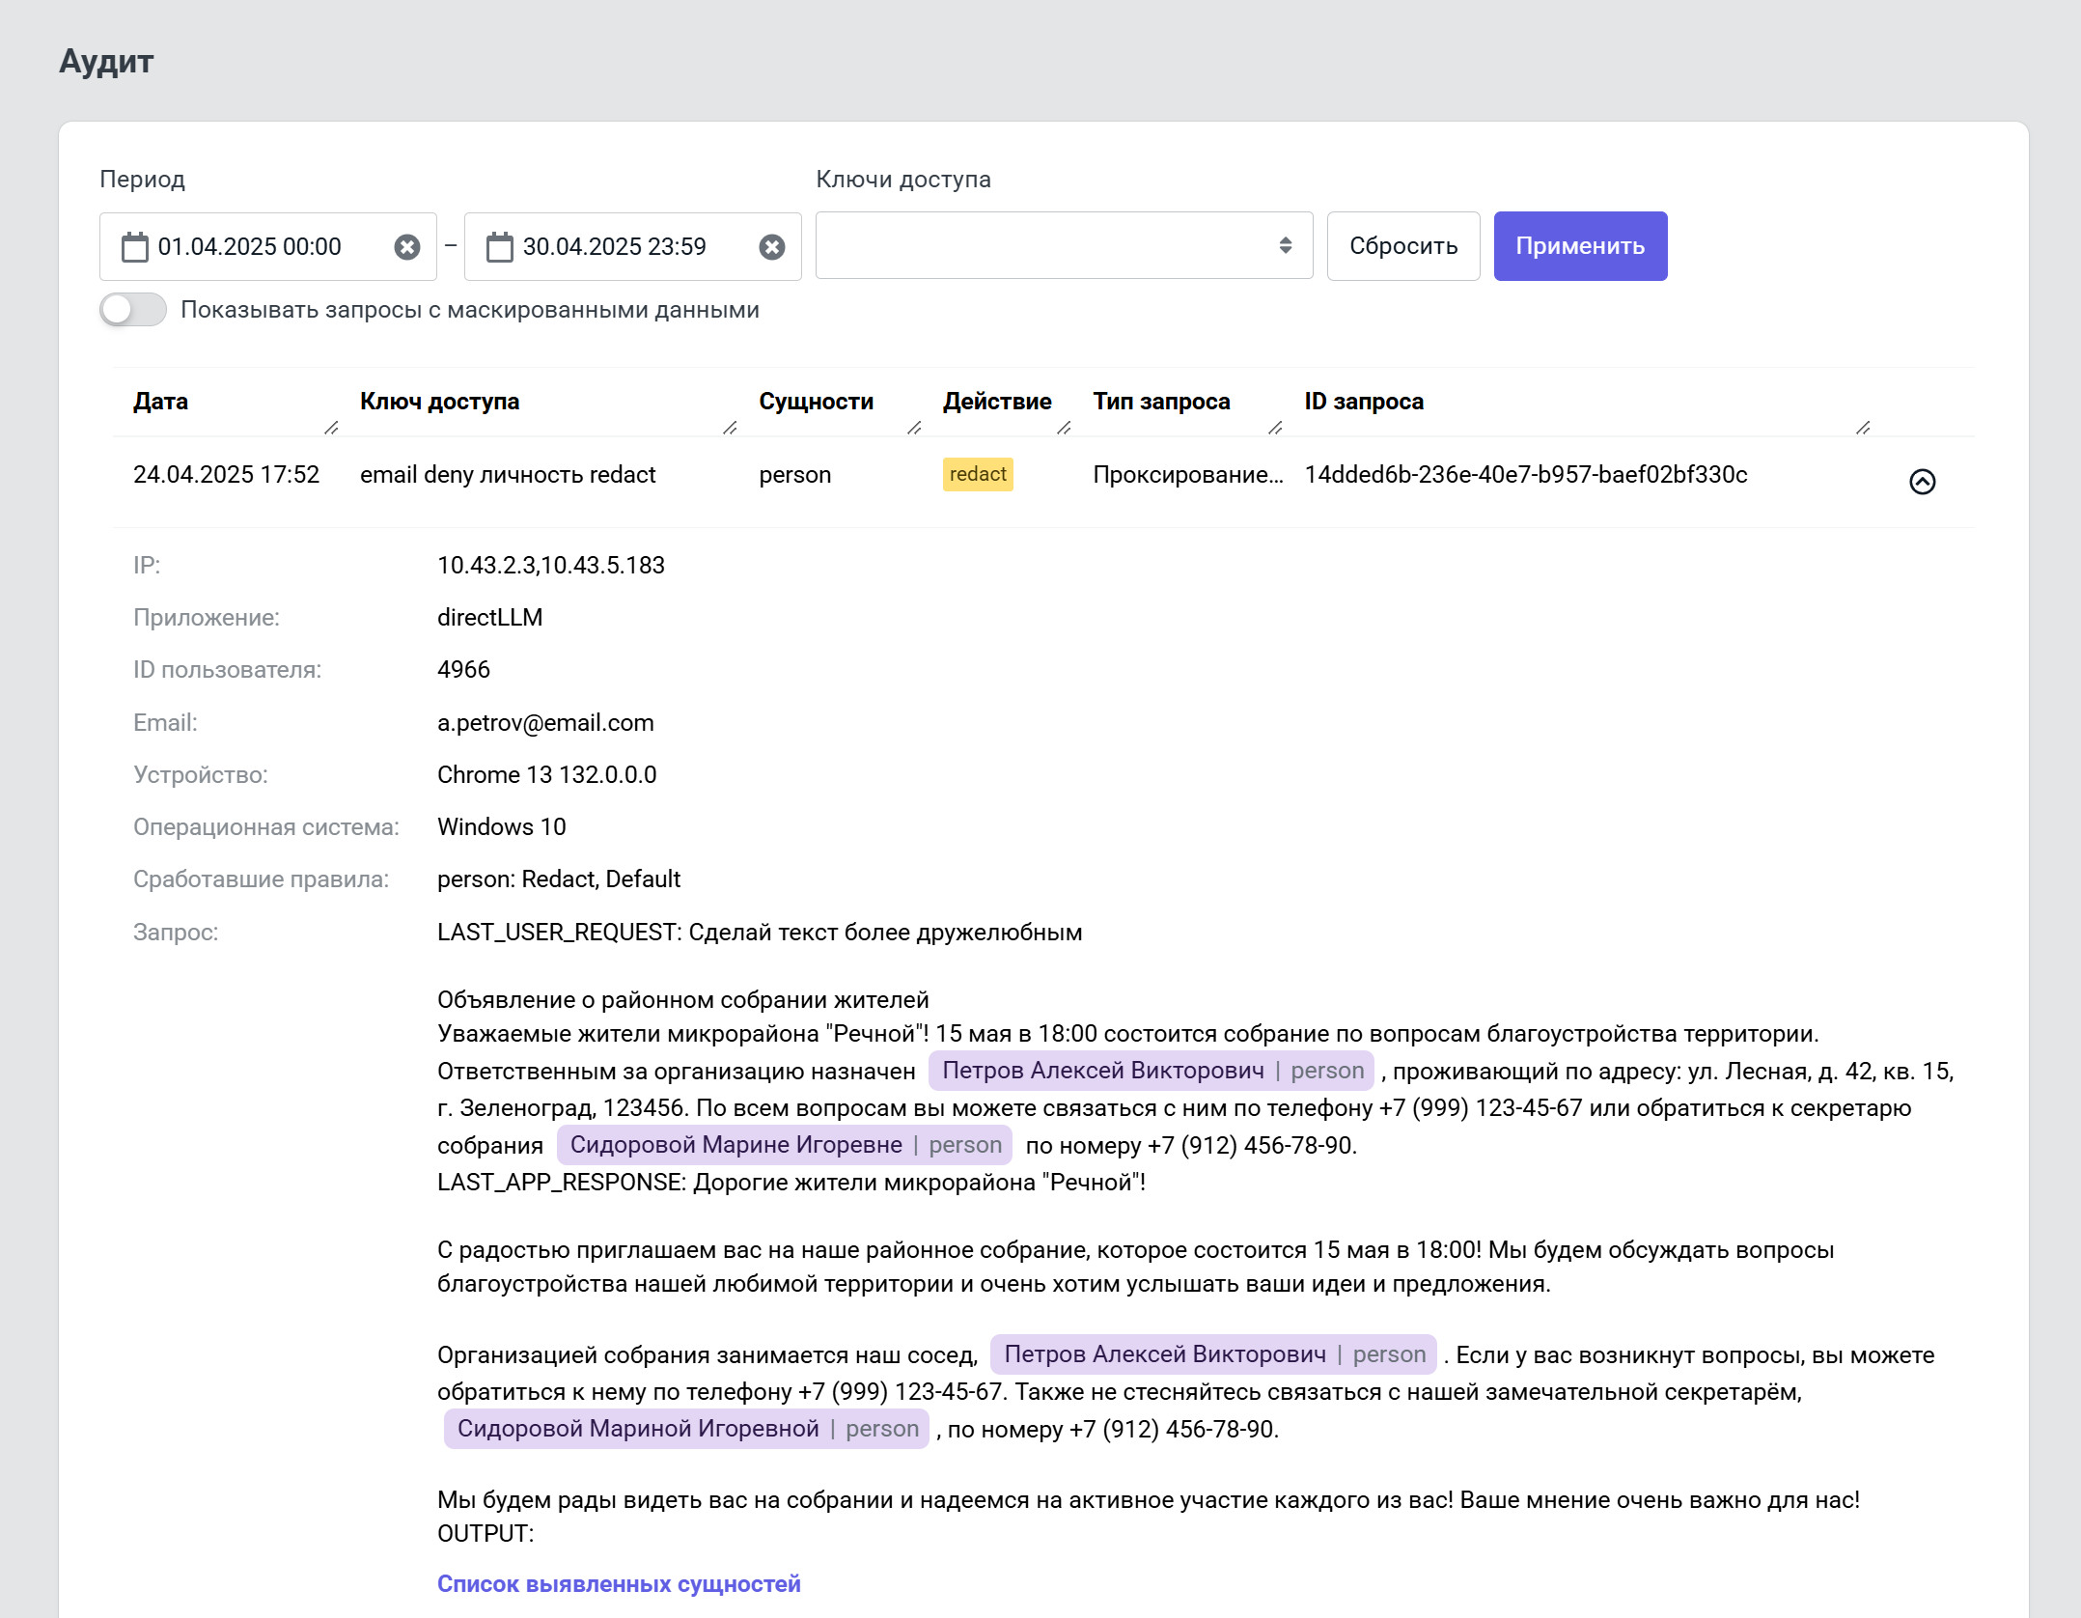Screen dimensions: 2081x1618
Task: Click the end date input 30.04.2025 23:59
Action: click(614, 247)
